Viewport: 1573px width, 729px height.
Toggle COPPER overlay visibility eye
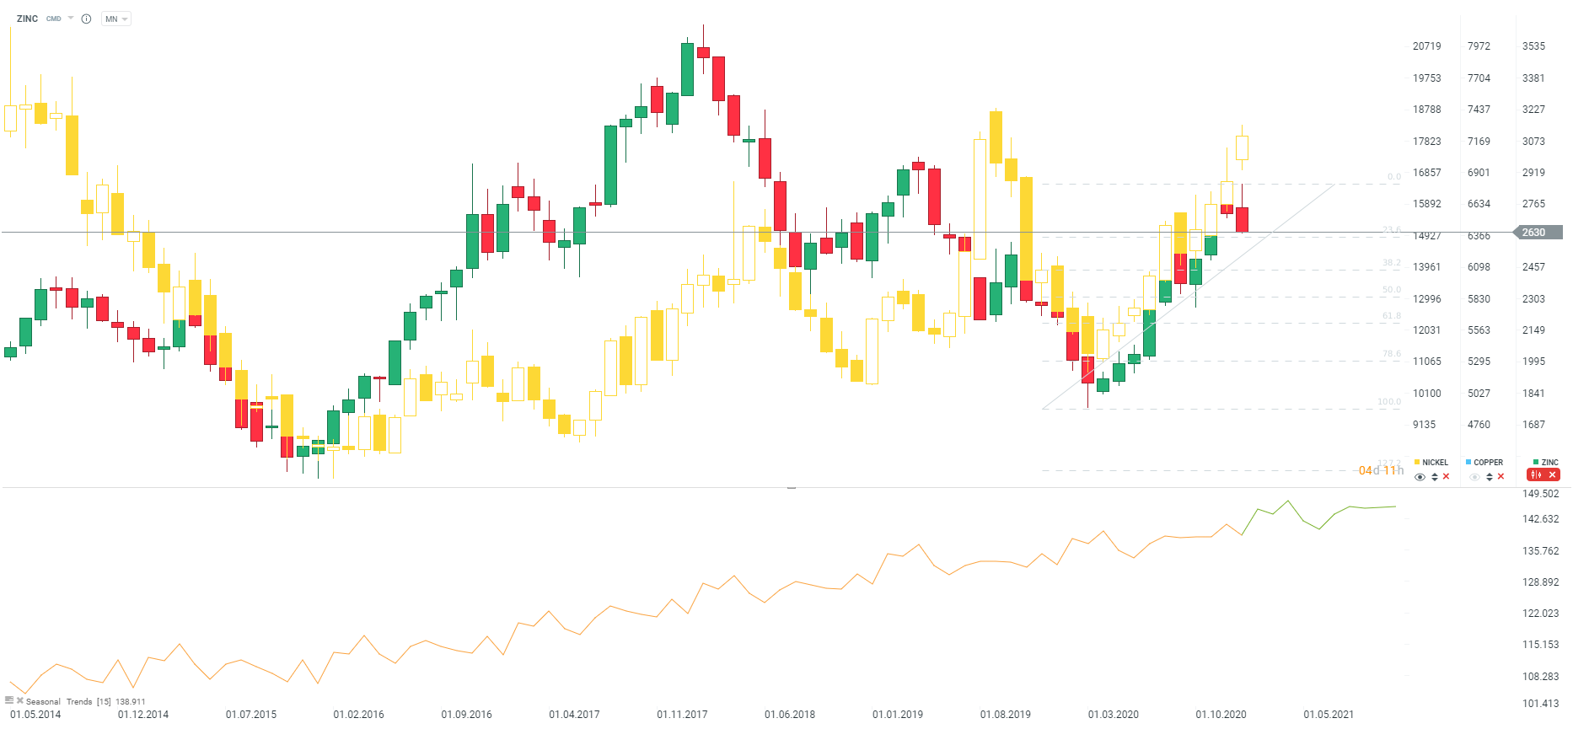click(1474, 477)
